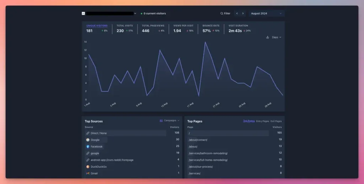Viewport: 364px width, 184px height.
Task: Click the Facebook icon in the sources list
Action: tap(88, 147)
